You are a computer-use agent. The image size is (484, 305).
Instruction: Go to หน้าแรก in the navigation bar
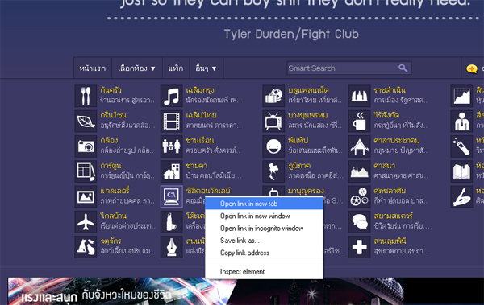[93, 68]
